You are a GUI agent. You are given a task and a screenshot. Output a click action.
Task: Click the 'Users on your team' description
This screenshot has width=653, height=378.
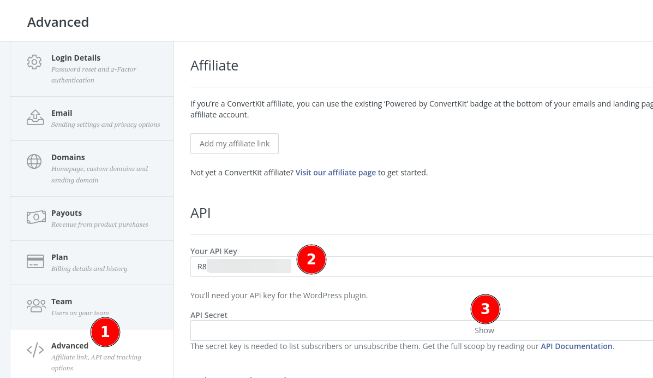pyautogui.click(x=80, y=313)
